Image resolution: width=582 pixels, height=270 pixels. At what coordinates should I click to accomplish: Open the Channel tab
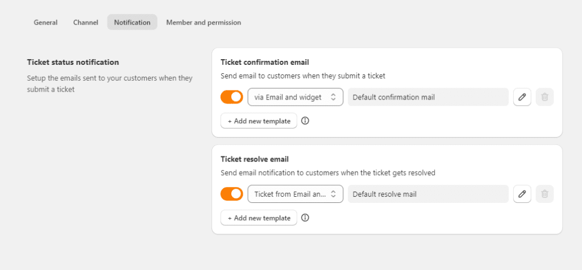coord(86,22)
